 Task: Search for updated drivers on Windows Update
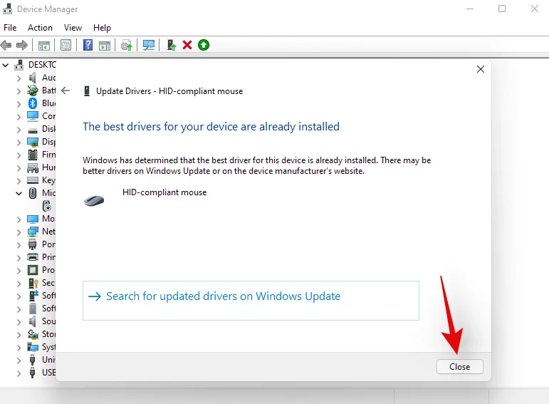pos(251,301)
